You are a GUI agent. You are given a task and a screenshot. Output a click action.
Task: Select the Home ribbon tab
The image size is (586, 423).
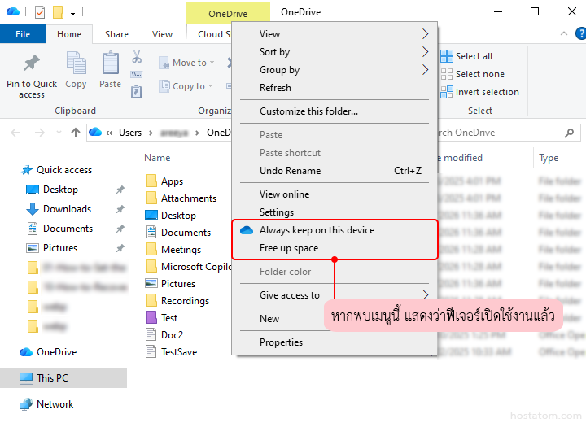[69, 34]
